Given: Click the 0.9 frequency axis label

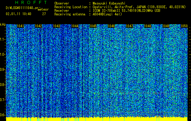Looking at the screenshot, I should pos(2,70).
